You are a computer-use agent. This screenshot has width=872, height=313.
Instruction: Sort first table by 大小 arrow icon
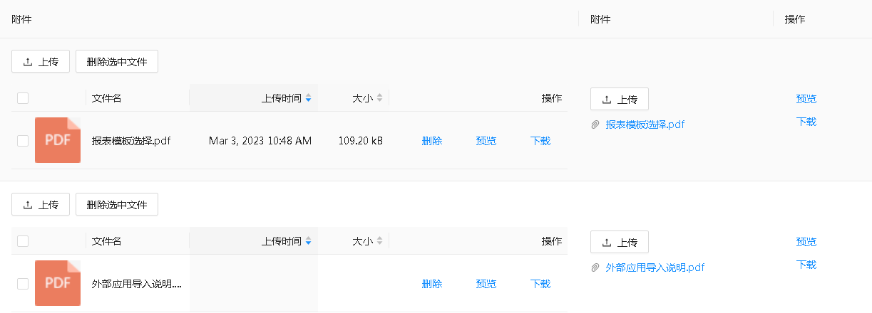coord(379,98)
